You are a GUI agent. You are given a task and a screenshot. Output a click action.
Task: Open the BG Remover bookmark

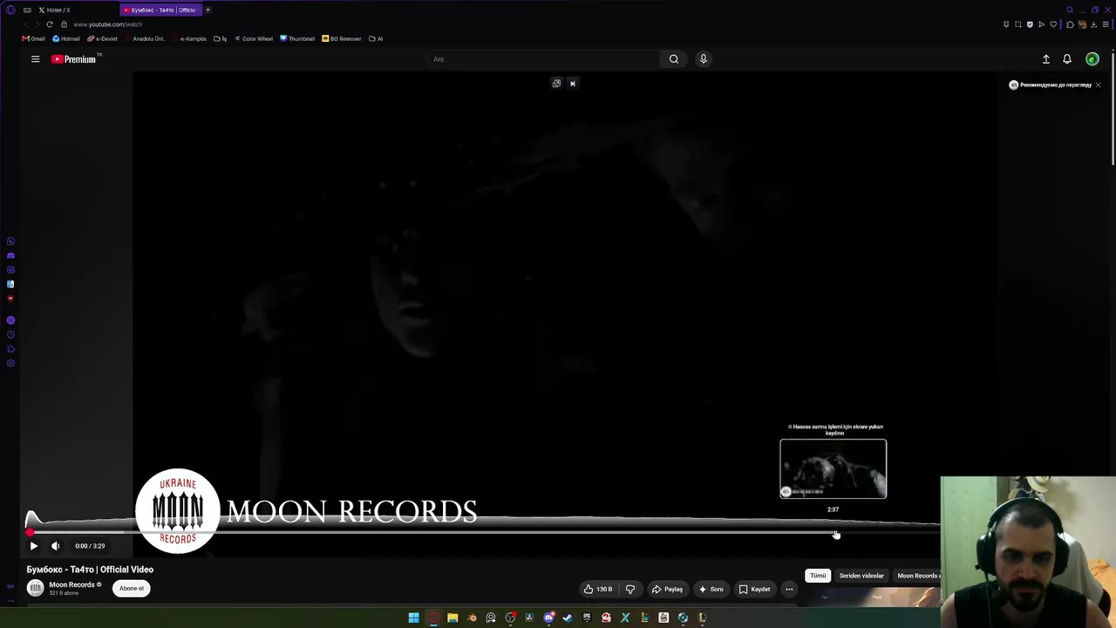(342, 38)
